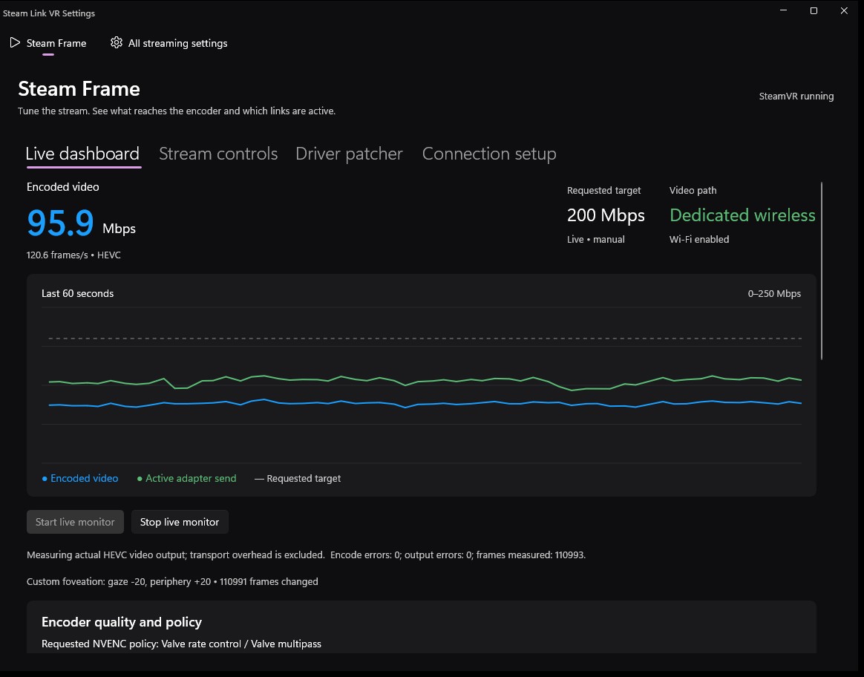Image resolution: width=864 pixels, height=677 pixels.
Task: Click the Steam Frame page heading
Action: pyautogui.click(x=79, y=88)
